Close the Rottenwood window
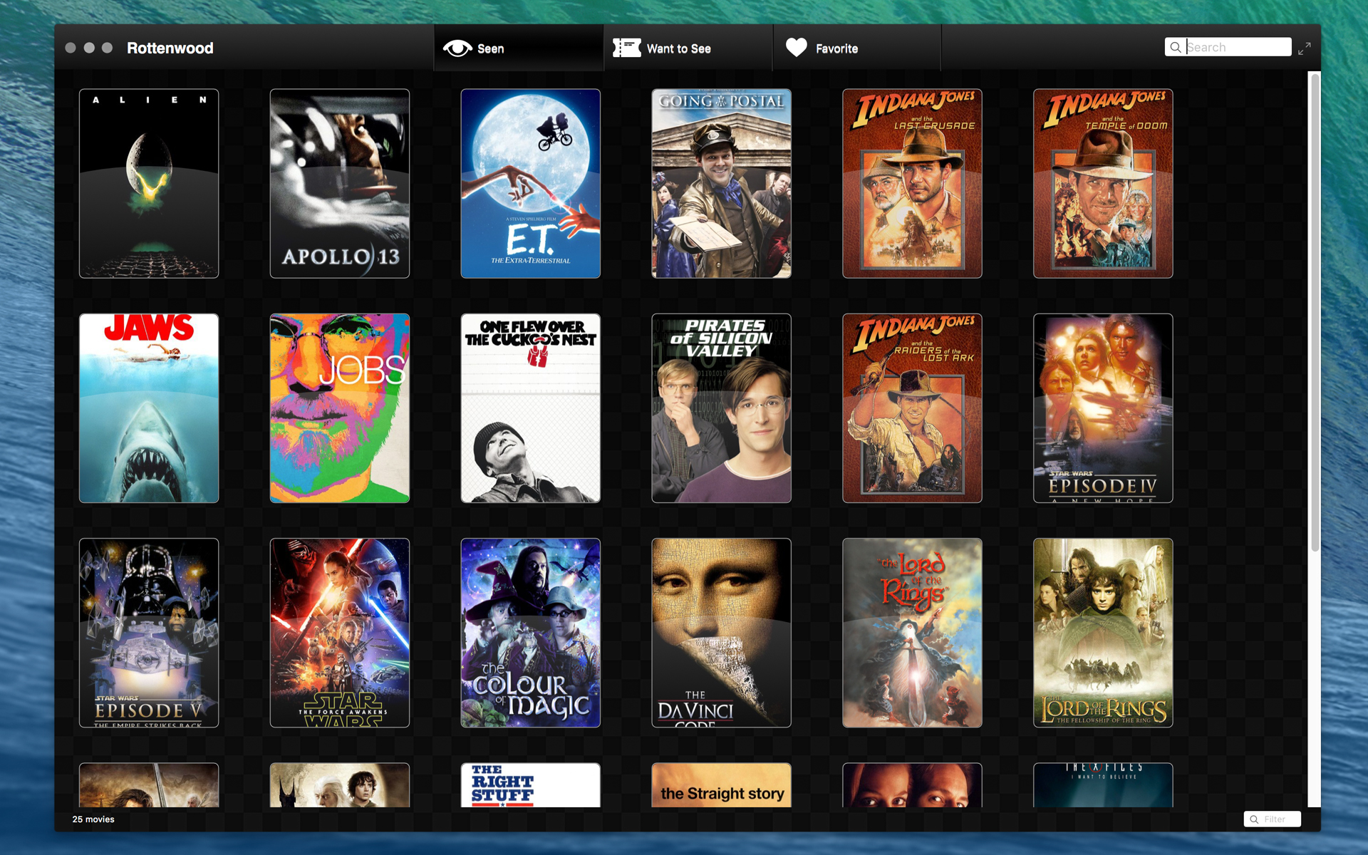 pos(71,48)
